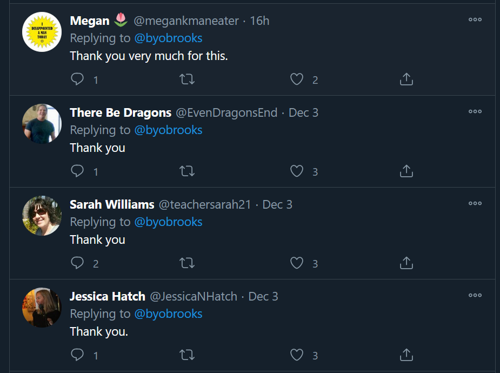
Task: Retweet Sarah Williams' tweet
Action: click(187, 263)
